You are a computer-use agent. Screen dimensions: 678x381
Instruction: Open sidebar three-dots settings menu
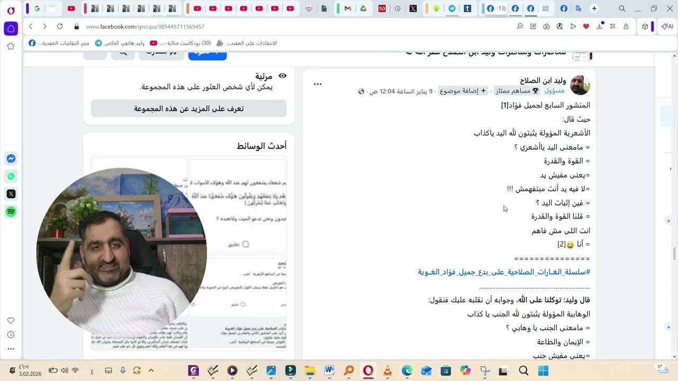(11, 349)
